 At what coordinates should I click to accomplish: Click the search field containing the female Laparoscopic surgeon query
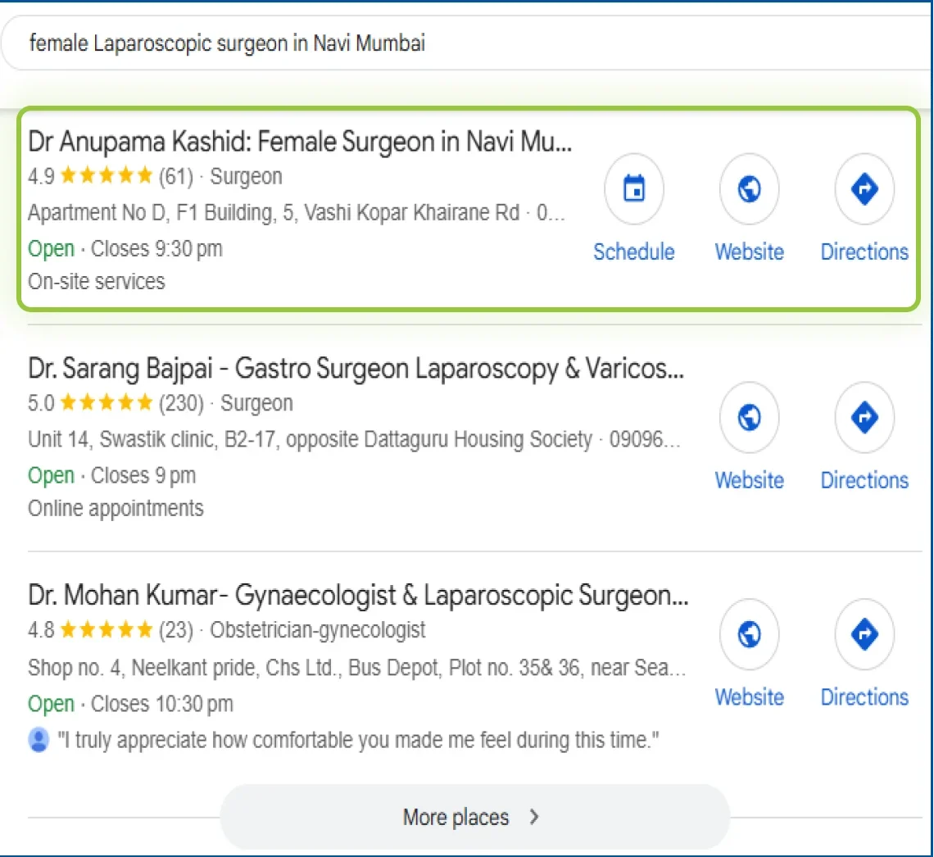point(410,43)
